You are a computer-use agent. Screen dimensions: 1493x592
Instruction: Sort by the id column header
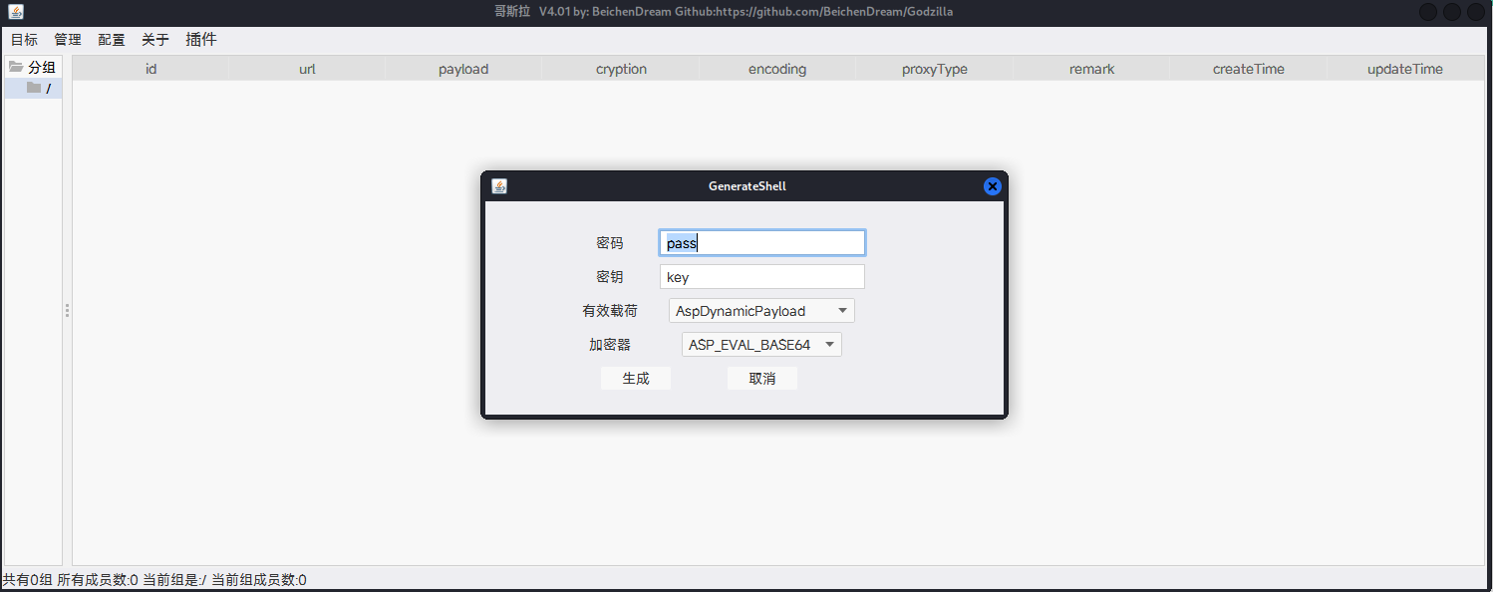tap(150, 69)
